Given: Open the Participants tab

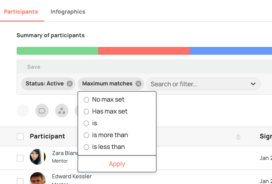Looking at the screenshot, I should click(x=21, y=12).
